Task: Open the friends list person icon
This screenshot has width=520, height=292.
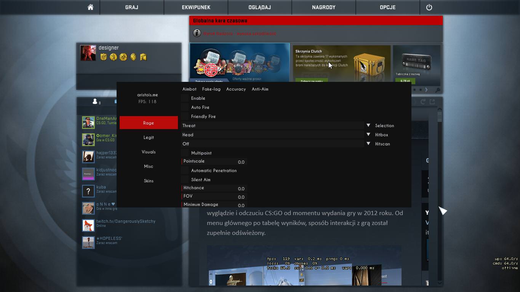Action: (96, 102)
